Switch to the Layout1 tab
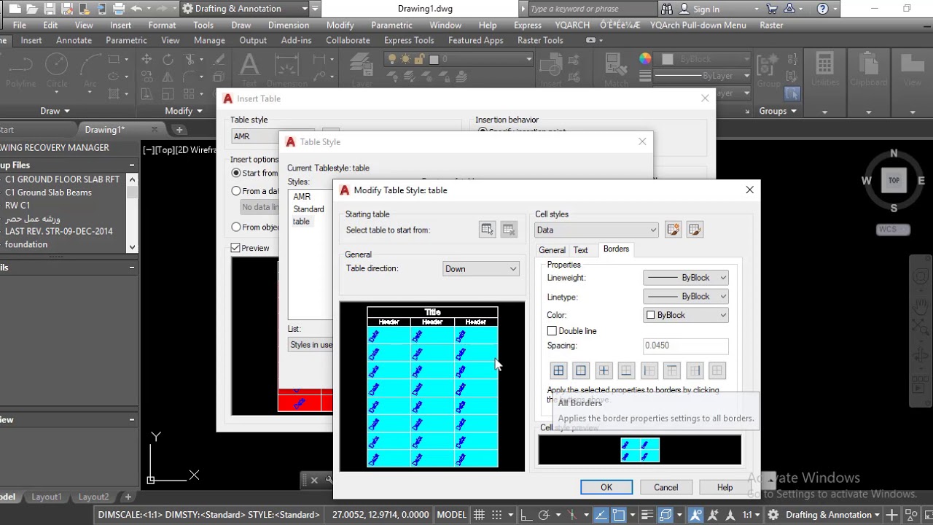 47,497
